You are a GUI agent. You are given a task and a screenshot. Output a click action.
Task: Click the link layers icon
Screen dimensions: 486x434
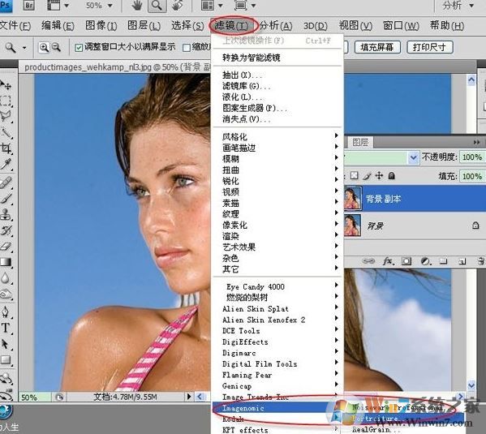click(368, 261)
